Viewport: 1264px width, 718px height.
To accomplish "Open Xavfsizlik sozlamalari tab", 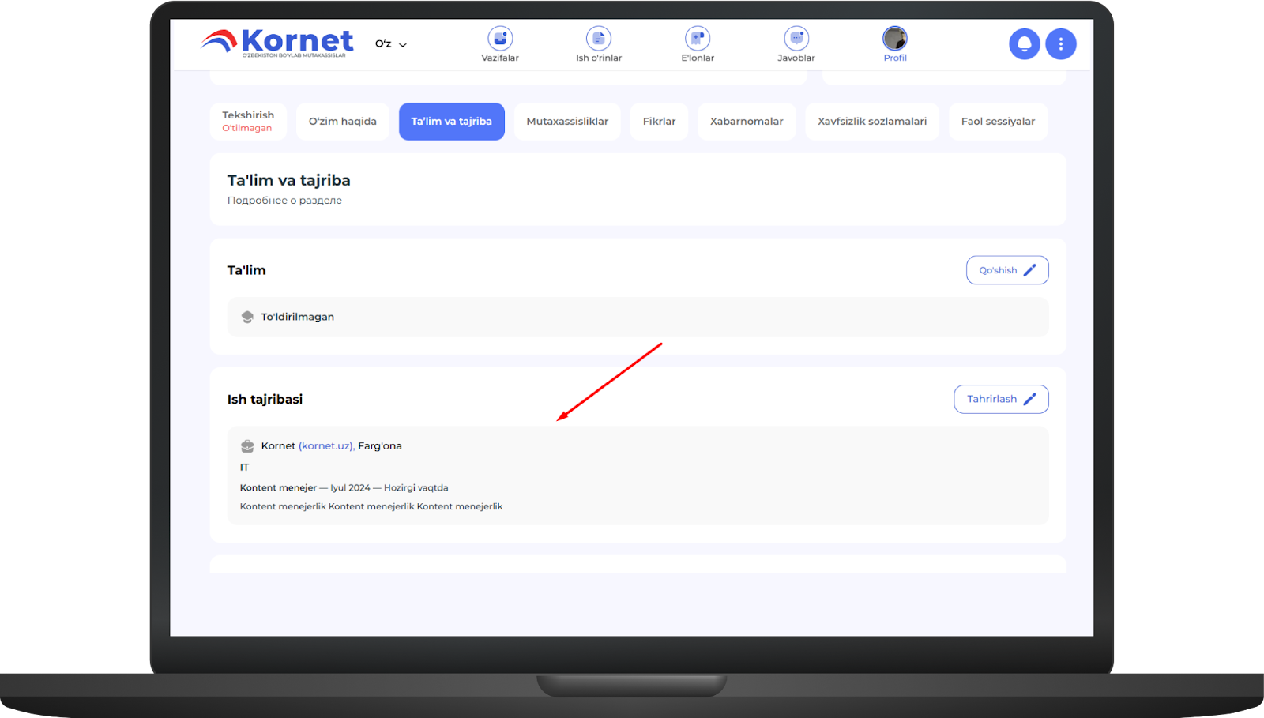I will coord(872,122).
